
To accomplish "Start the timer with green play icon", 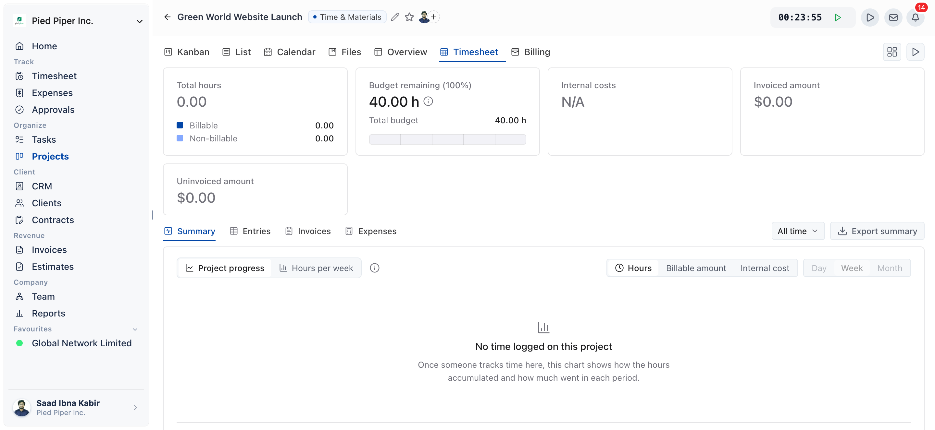I will coord(838,18).
